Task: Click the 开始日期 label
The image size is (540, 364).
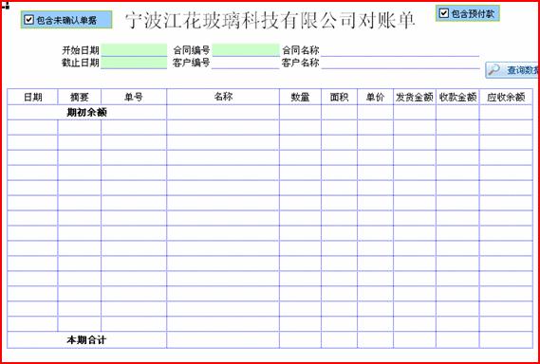Action: coord(81,50)
